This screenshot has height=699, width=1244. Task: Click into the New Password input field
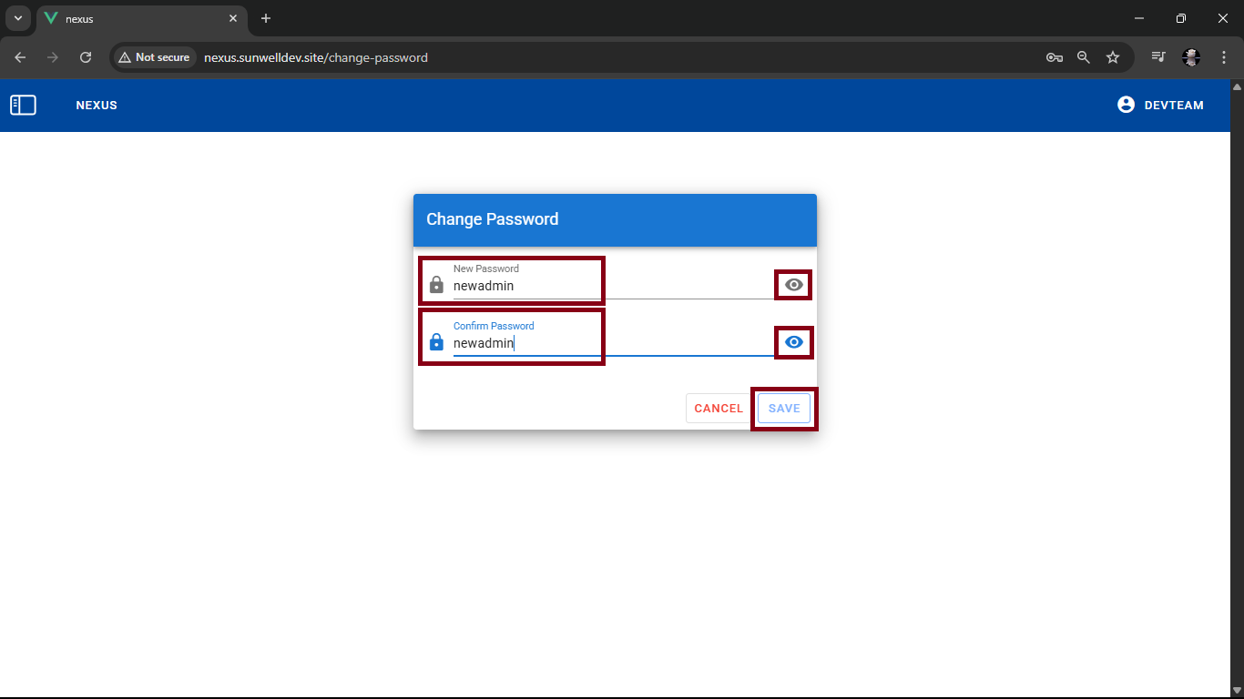pyautogui.click(x=610, y=286)
